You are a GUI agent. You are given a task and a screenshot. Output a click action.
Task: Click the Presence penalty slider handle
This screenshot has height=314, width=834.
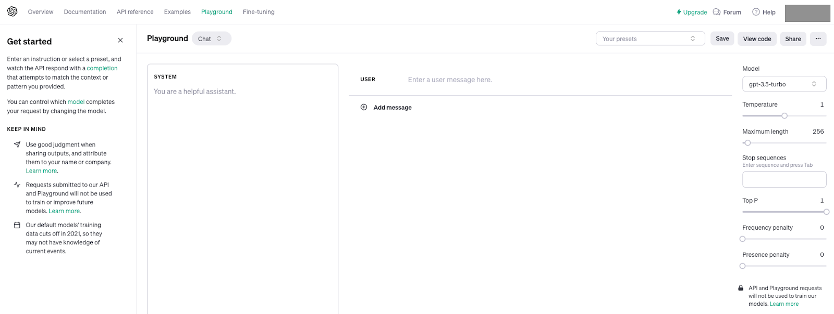point(743,266)
